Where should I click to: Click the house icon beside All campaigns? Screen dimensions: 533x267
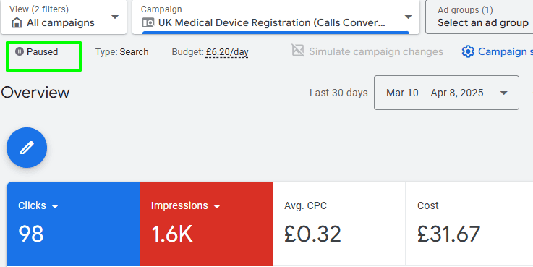[x=17, y=22]
